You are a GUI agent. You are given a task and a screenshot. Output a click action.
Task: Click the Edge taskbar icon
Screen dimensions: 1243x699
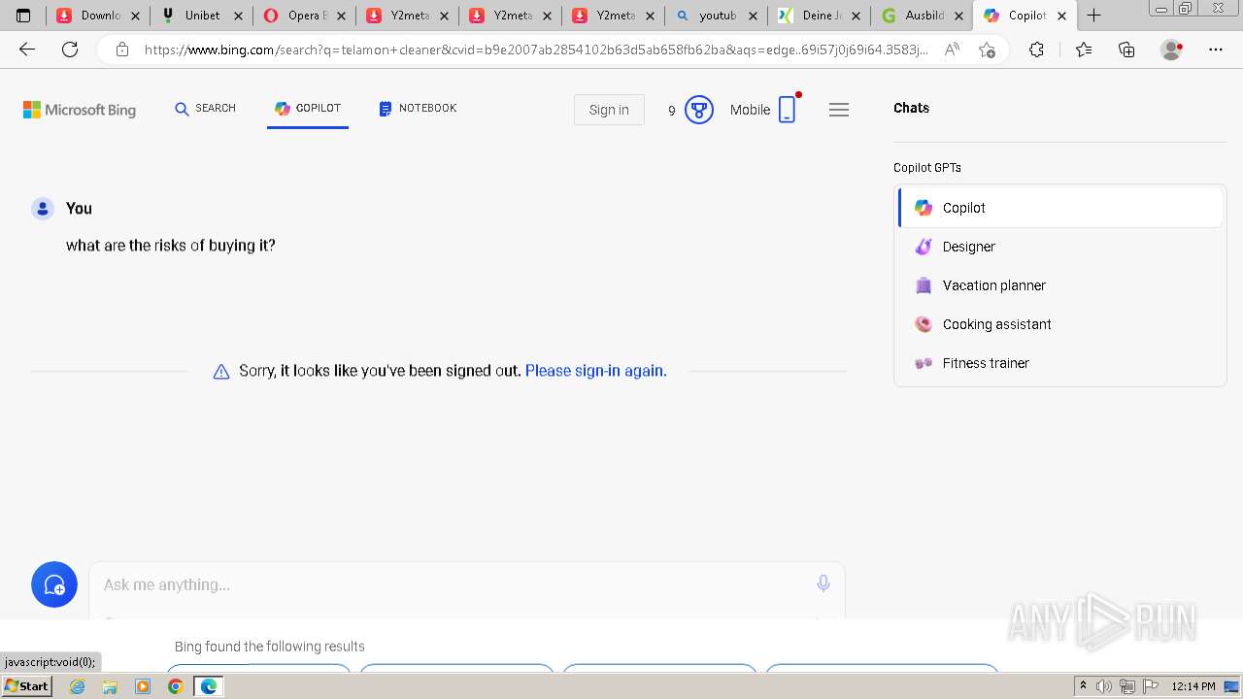pos(209,686)
